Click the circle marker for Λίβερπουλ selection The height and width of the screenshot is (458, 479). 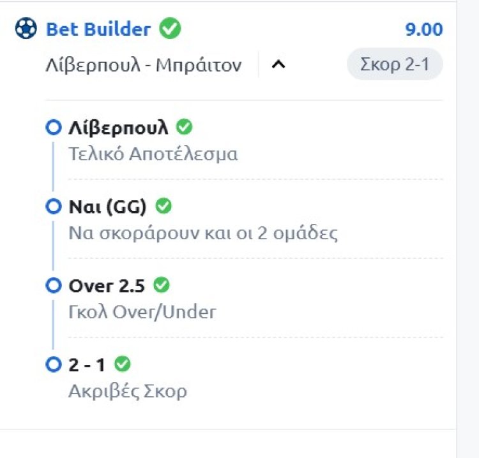(54, 128)
